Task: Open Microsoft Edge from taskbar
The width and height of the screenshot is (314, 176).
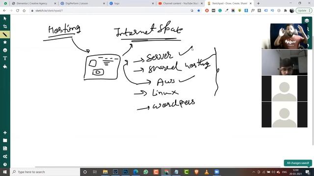Action: pos(135,172)
